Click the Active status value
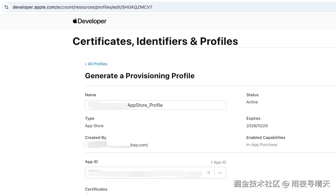Image resolution: width=336 pixels, height=194 pixels. coord(252,102)
